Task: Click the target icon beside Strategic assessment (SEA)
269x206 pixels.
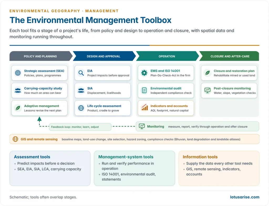Action: (x=18, y=73)
